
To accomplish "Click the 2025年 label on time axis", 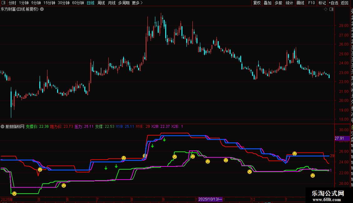I will [7, 199].
